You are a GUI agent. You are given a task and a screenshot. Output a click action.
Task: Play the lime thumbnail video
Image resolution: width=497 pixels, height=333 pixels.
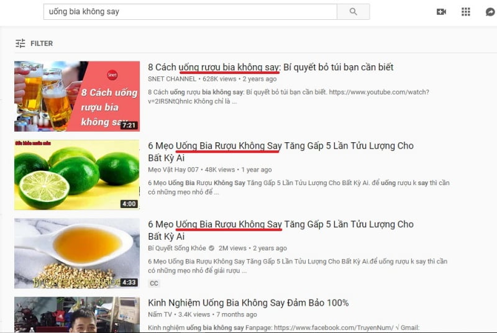(x=76, y=175)
